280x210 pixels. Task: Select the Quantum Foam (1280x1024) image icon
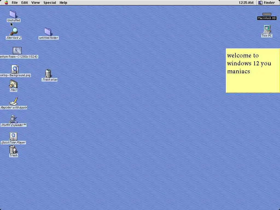point(17,51)
